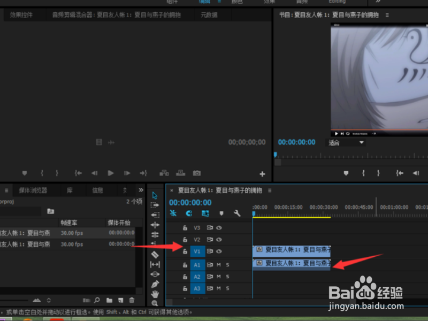Add a marker in the timeline
The height and width of the screenshot is (321, 428).
pyautogui.click(x=221, y=213)
